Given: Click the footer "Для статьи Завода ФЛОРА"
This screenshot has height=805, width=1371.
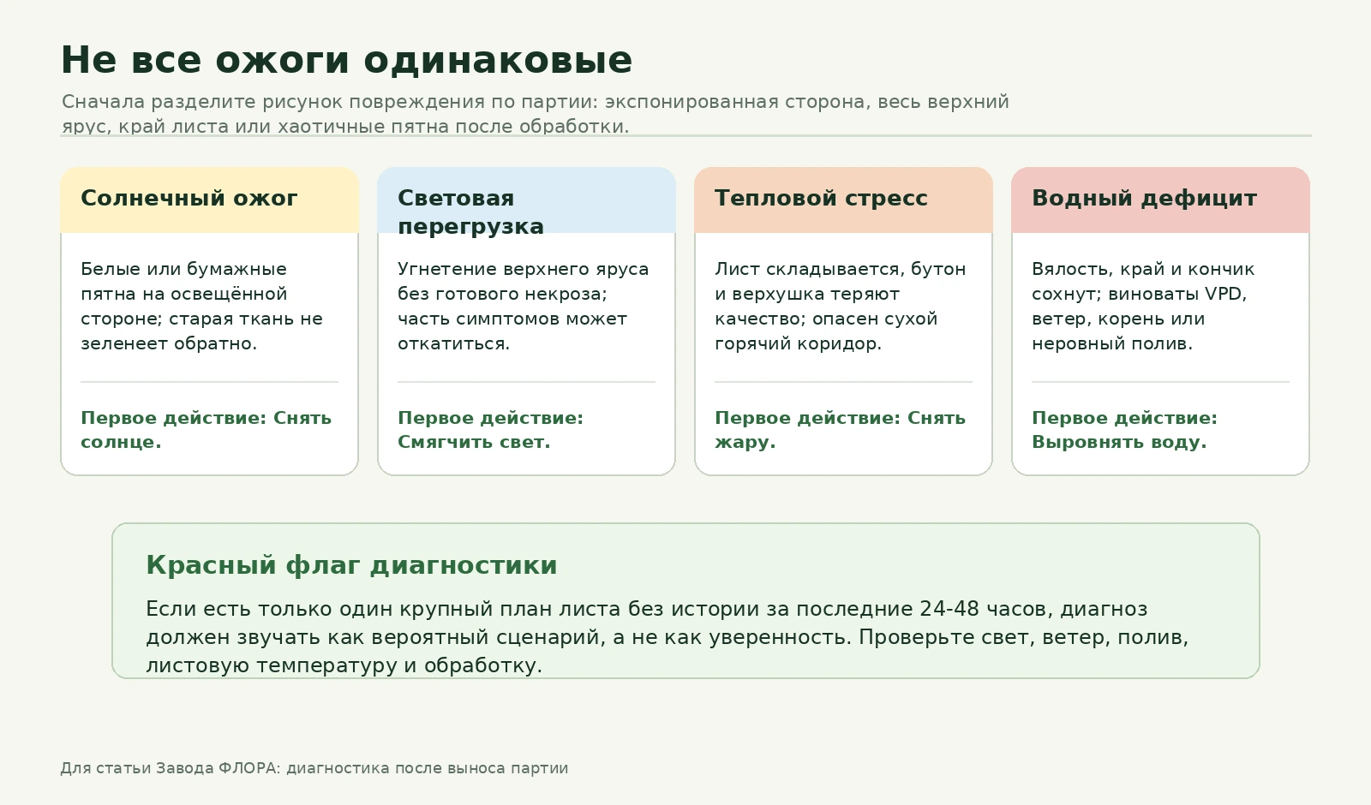Looking at the screenshot, I should tap(314, 768).
